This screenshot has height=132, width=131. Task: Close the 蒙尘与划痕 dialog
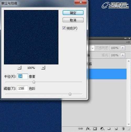click(x=80, y=2)
